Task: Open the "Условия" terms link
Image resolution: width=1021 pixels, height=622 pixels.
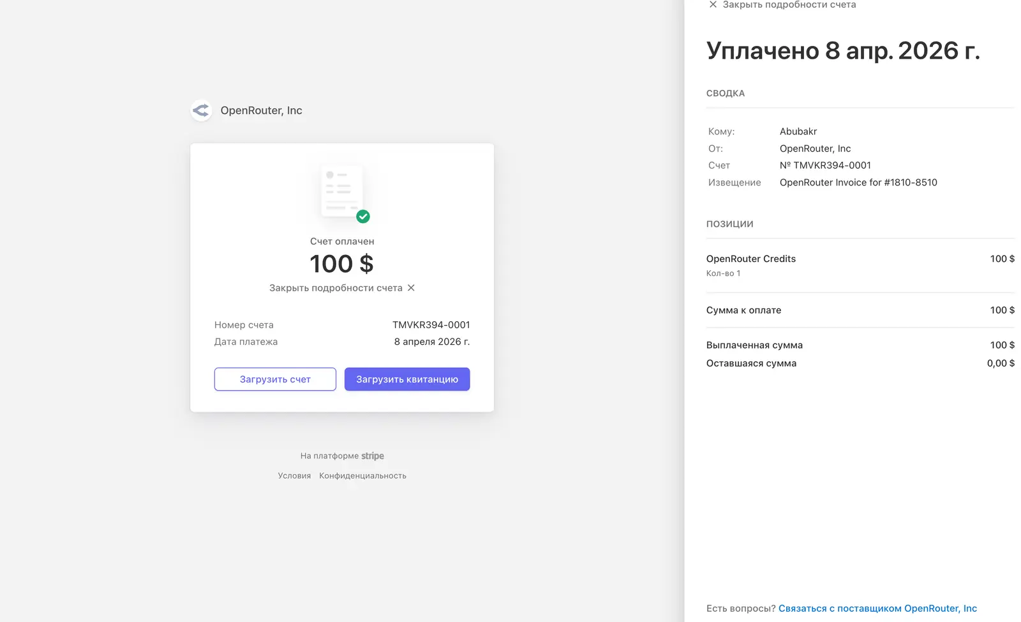Action: 294,475
